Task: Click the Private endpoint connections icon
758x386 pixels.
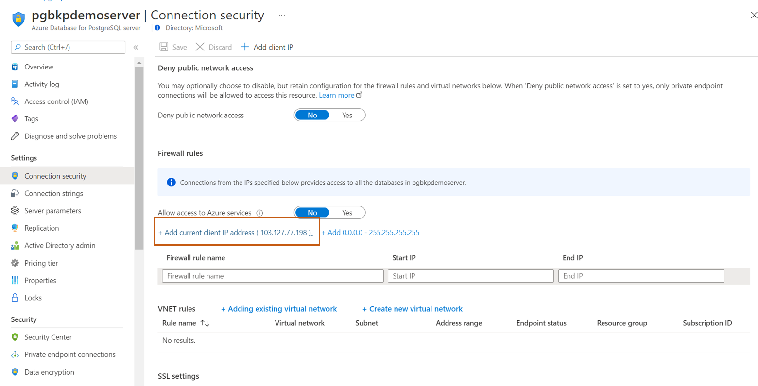Action: pos(15,354)
